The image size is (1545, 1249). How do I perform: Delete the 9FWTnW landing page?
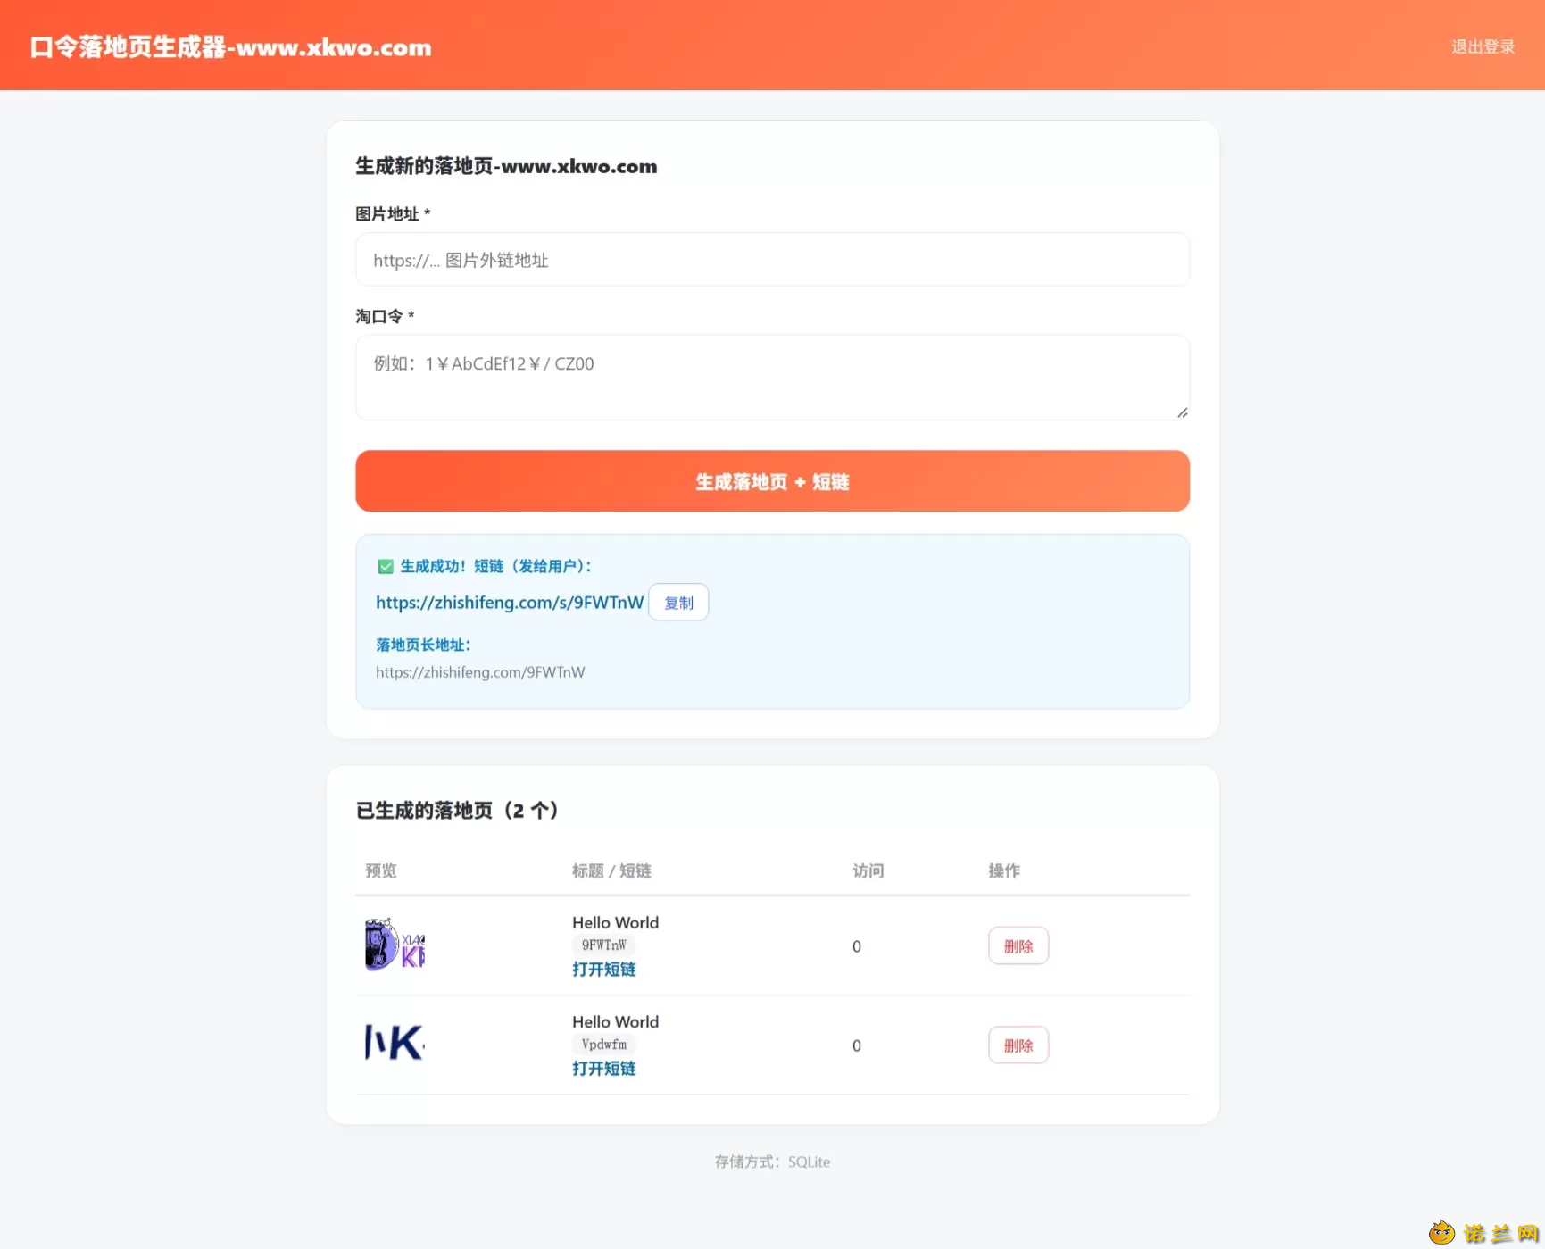pos(1018,946)
